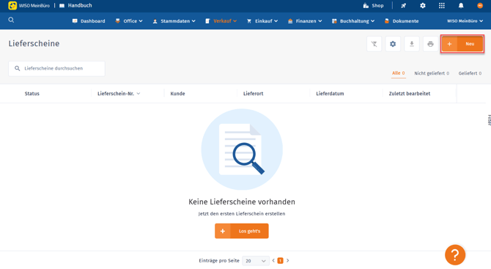
Task: Open the WISO MeinBüro account dropdown
Action: click(465, 21)
